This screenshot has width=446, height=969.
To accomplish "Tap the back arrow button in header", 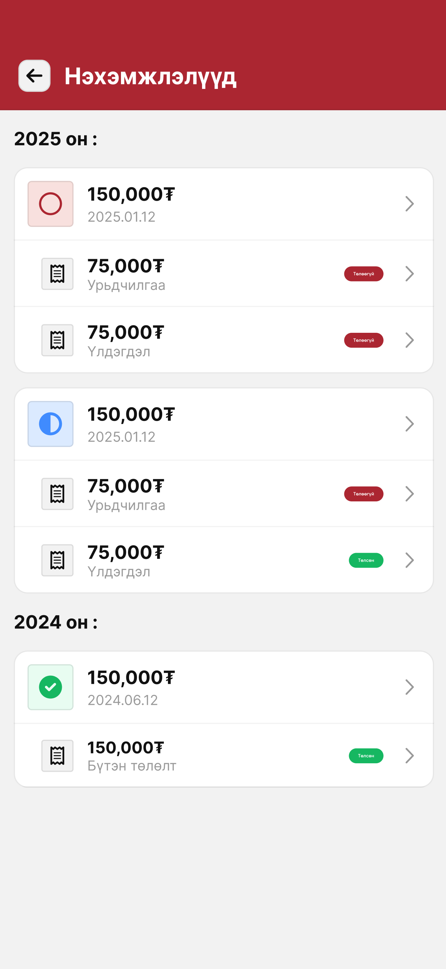I will 34,76.
